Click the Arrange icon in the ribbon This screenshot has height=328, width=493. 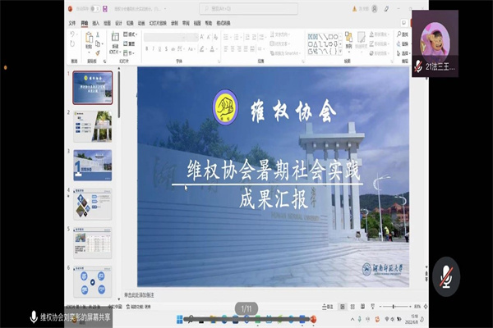[349, 41]
